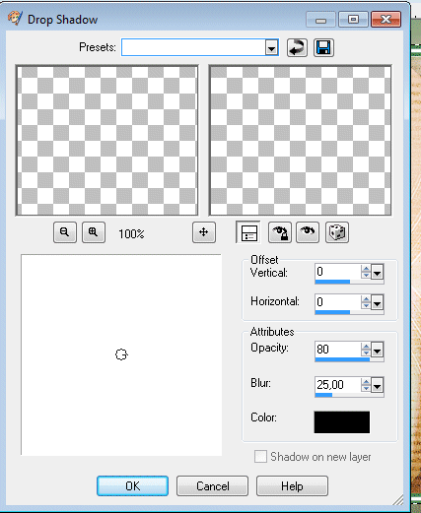Viewport: 421px width, 513px height.
Task: Click the blue bar under Opacity value
Action: (x=342, y=359)
